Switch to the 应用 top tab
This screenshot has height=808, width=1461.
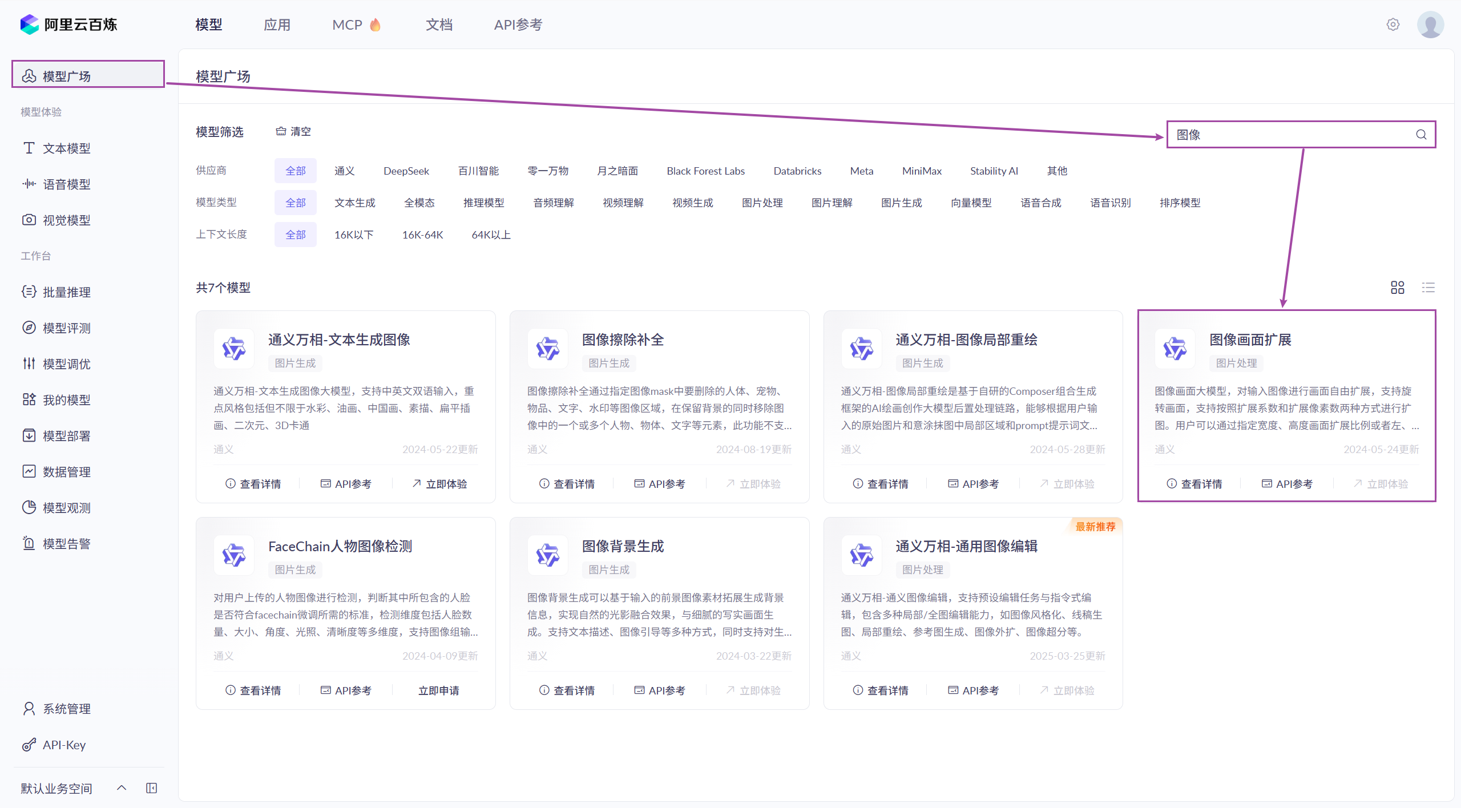(277, 25)
